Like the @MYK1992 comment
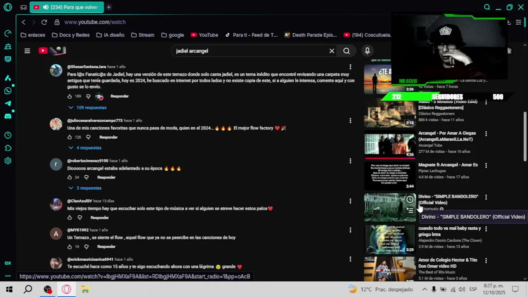Viewport: 528px width, 297px height. (x=69, y=247)
